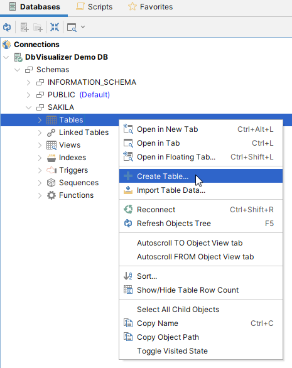The height and width of the screenshot is (368, 292).
Task: Expand the INFORMATION_SCHEMA node
Action: [28, 82]
